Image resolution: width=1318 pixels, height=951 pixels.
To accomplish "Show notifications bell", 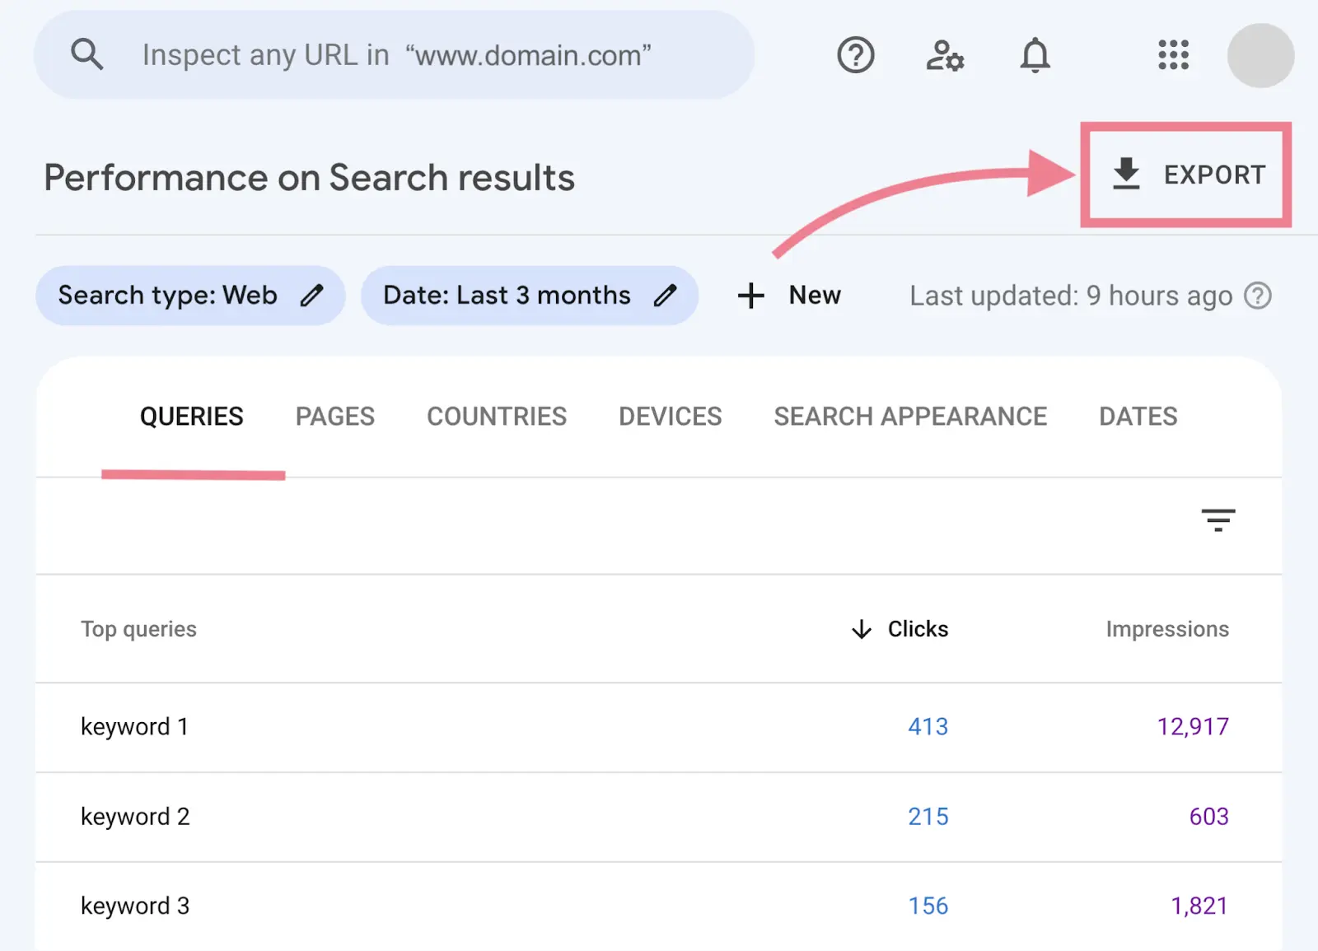I will coord(1035,55).
